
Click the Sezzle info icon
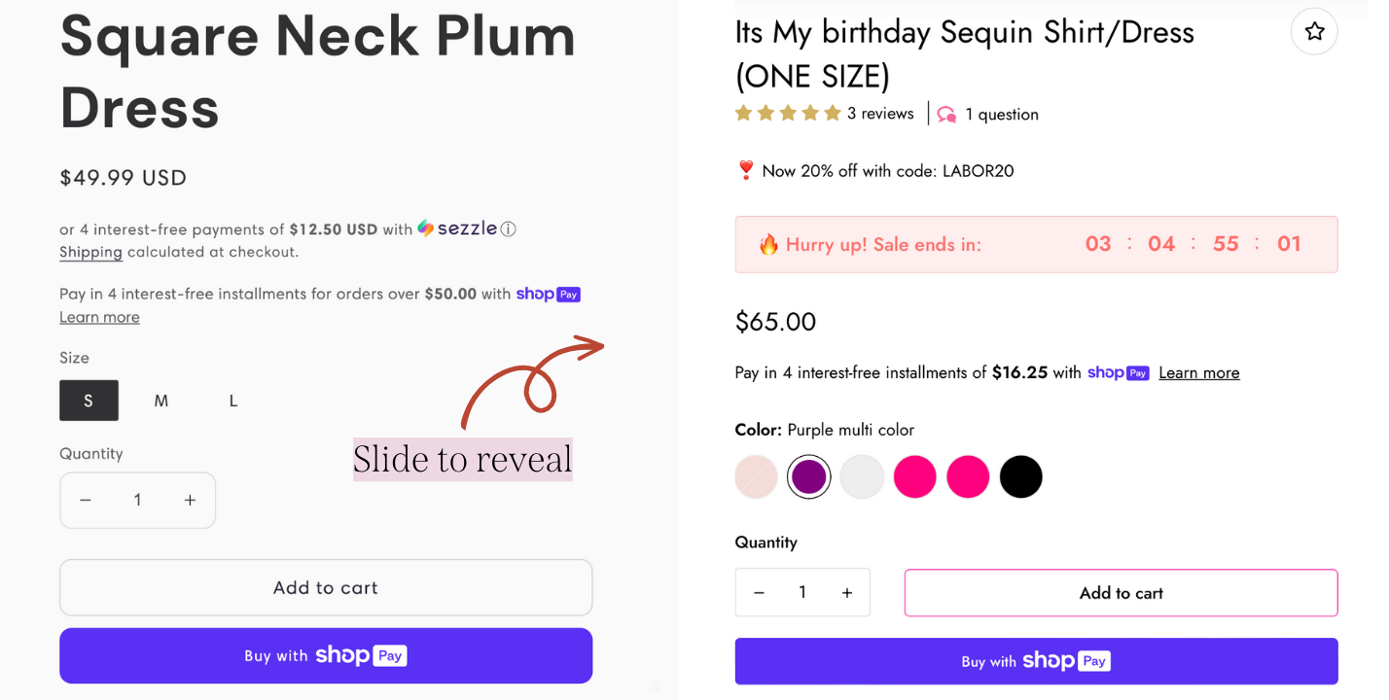pyautogui.click(x=509, y=229)
